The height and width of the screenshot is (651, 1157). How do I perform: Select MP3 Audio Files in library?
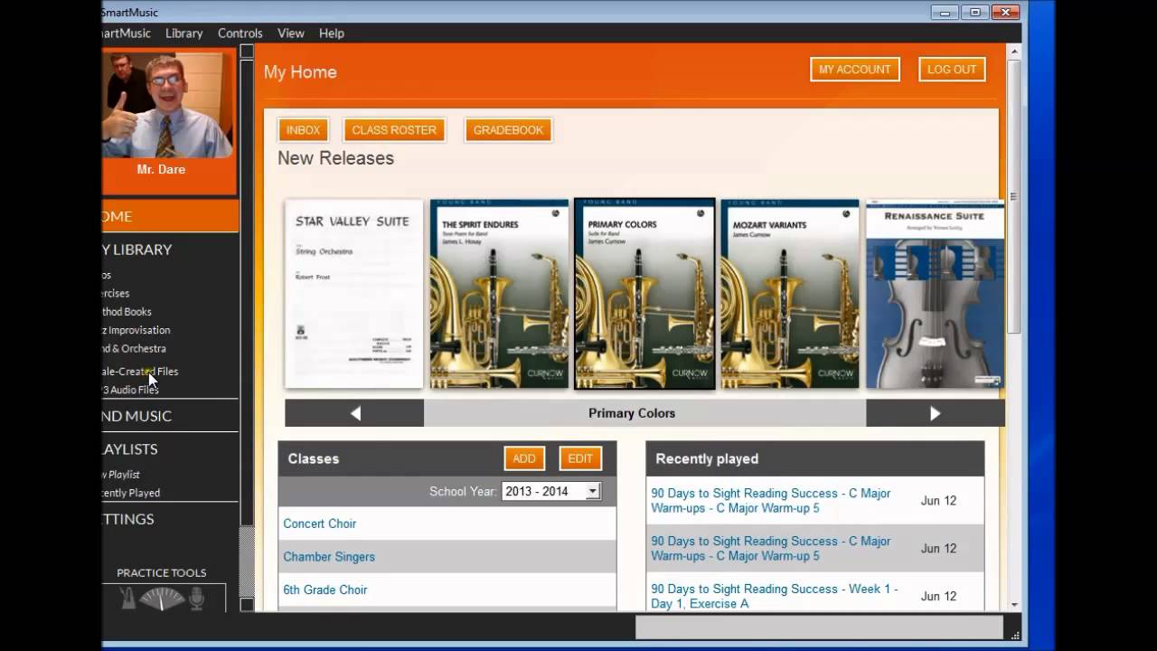point(130,390)
